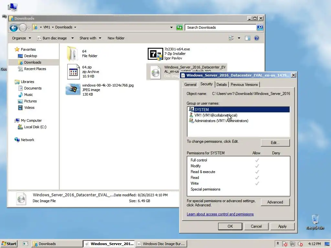Click the green Refresh button in address bar
The image size is (331, 248).
coord(179,27)
